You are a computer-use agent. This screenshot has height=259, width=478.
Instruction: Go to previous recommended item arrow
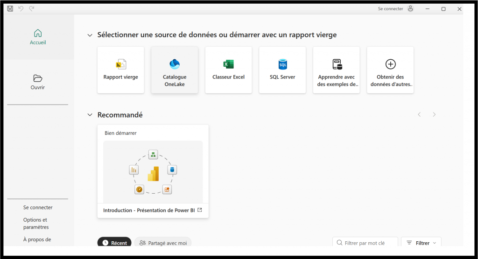pyautogui.click(x=419, y=115)
